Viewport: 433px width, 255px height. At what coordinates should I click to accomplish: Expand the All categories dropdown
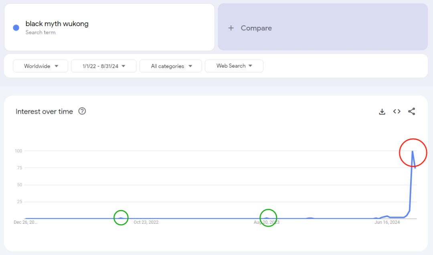coord(170,66)
